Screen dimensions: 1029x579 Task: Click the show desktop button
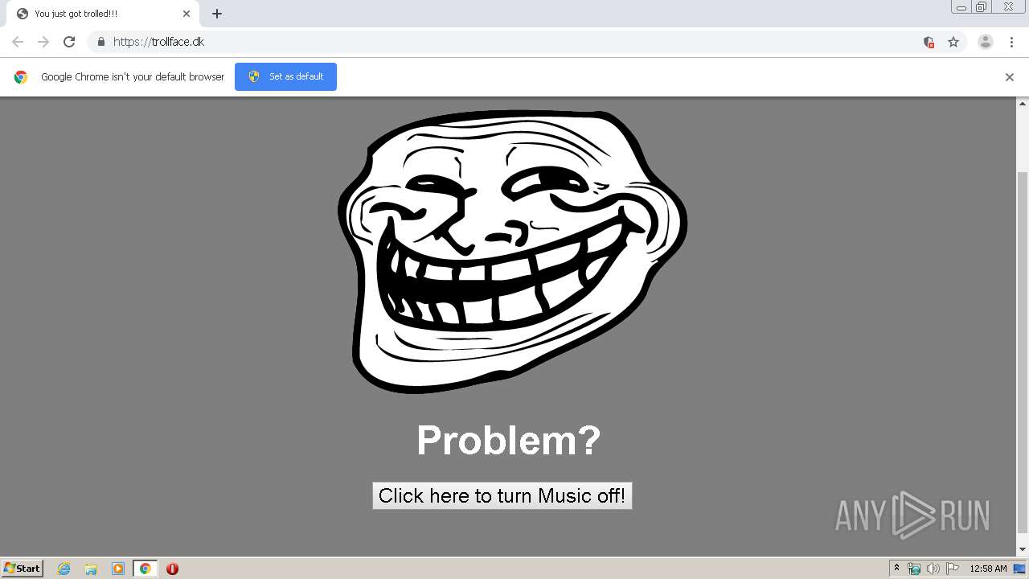pos(1019,569)
